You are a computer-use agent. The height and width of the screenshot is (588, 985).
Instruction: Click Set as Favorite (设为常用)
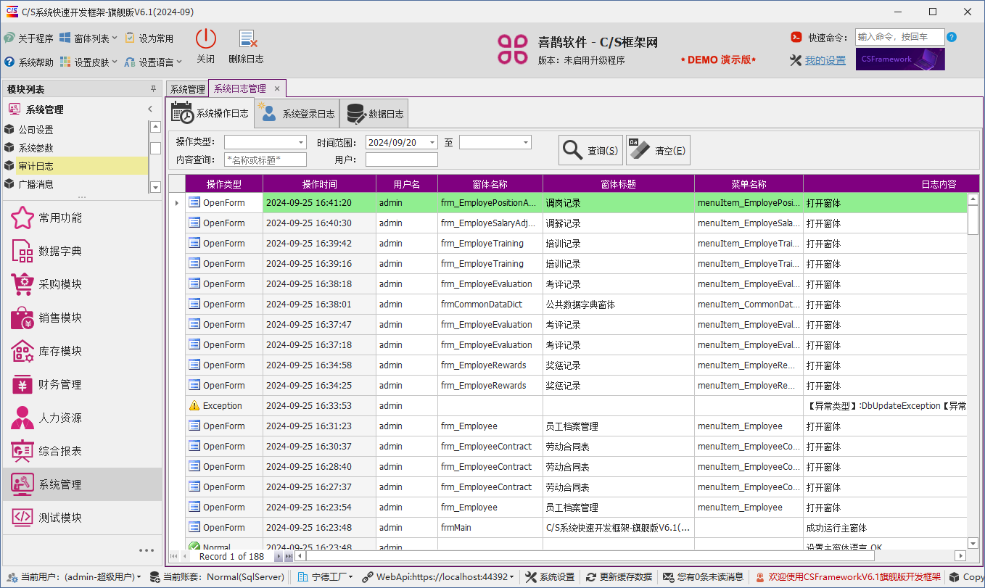[149, 38]
